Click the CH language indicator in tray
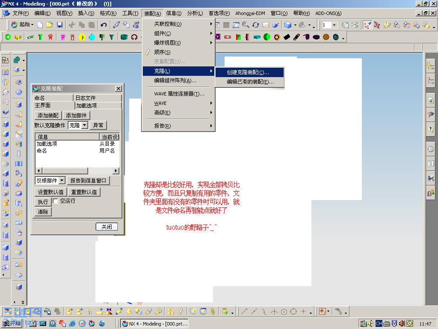Viewport: 438px width, 329px height. [379, 323]
